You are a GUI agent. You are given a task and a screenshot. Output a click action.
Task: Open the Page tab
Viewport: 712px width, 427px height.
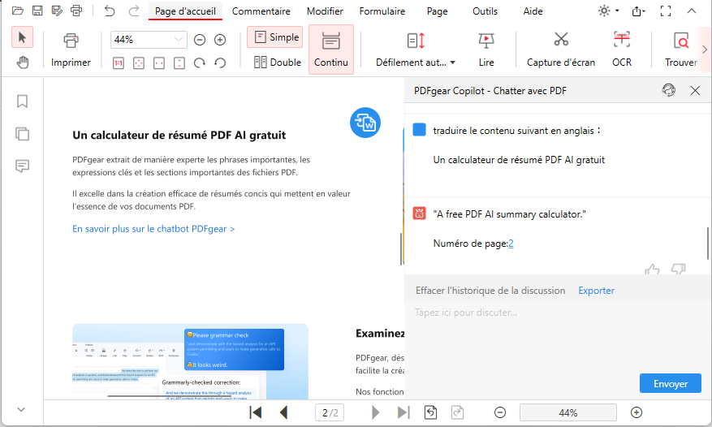point(438,11)
